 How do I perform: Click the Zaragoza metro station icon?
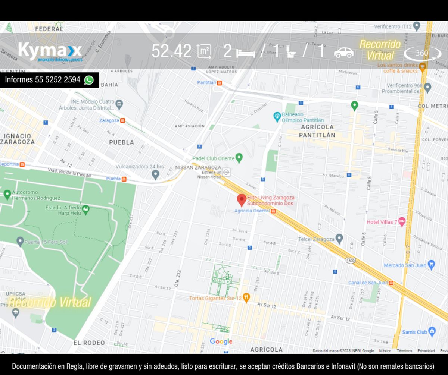(x=122, y=120)
